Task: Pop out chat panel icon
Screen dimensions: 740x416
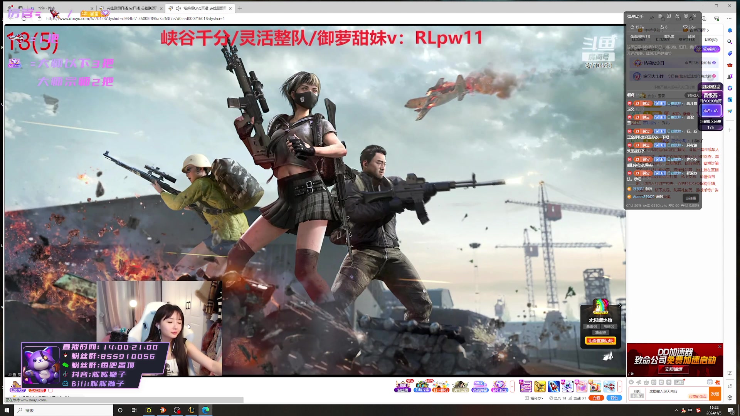Action: click(730, 386)
